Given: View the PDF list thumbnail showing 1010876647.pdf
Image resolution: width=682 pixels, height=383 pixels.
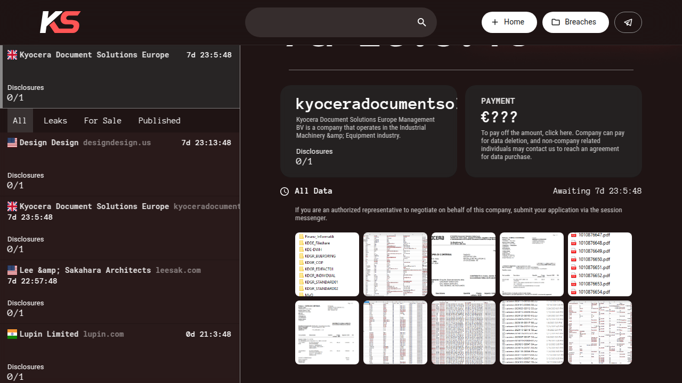Looking at the screenshot, I should point(599,264).
